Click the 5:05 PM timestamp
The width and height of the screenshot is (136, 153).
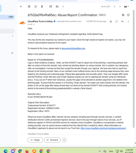[x=96, y=21]
